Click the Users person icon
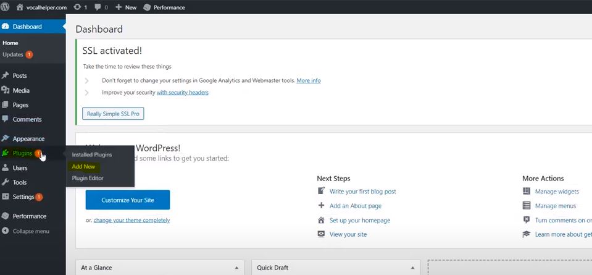 tap(6, 167)
